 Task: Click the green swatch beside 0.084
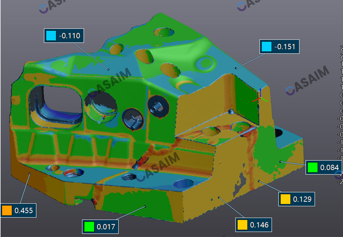312,167
